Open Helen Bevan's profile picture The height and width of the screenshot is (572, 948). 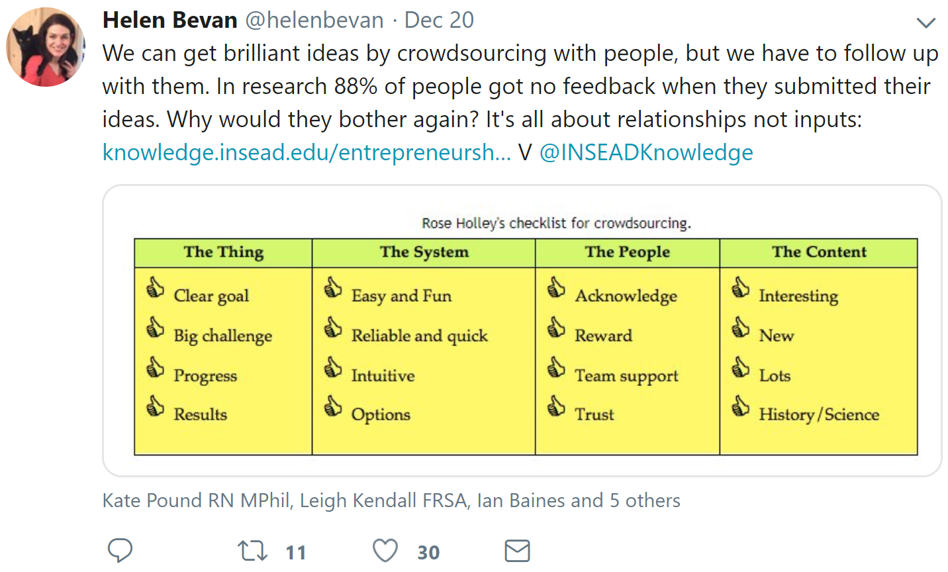[x=46, y=46]
